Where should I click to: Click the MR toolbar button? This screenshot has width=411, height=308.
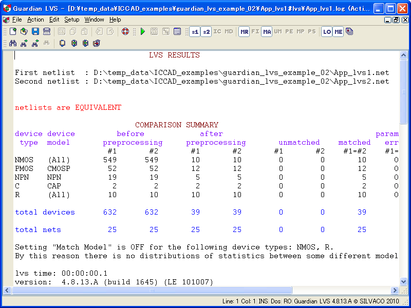[244, 32]
